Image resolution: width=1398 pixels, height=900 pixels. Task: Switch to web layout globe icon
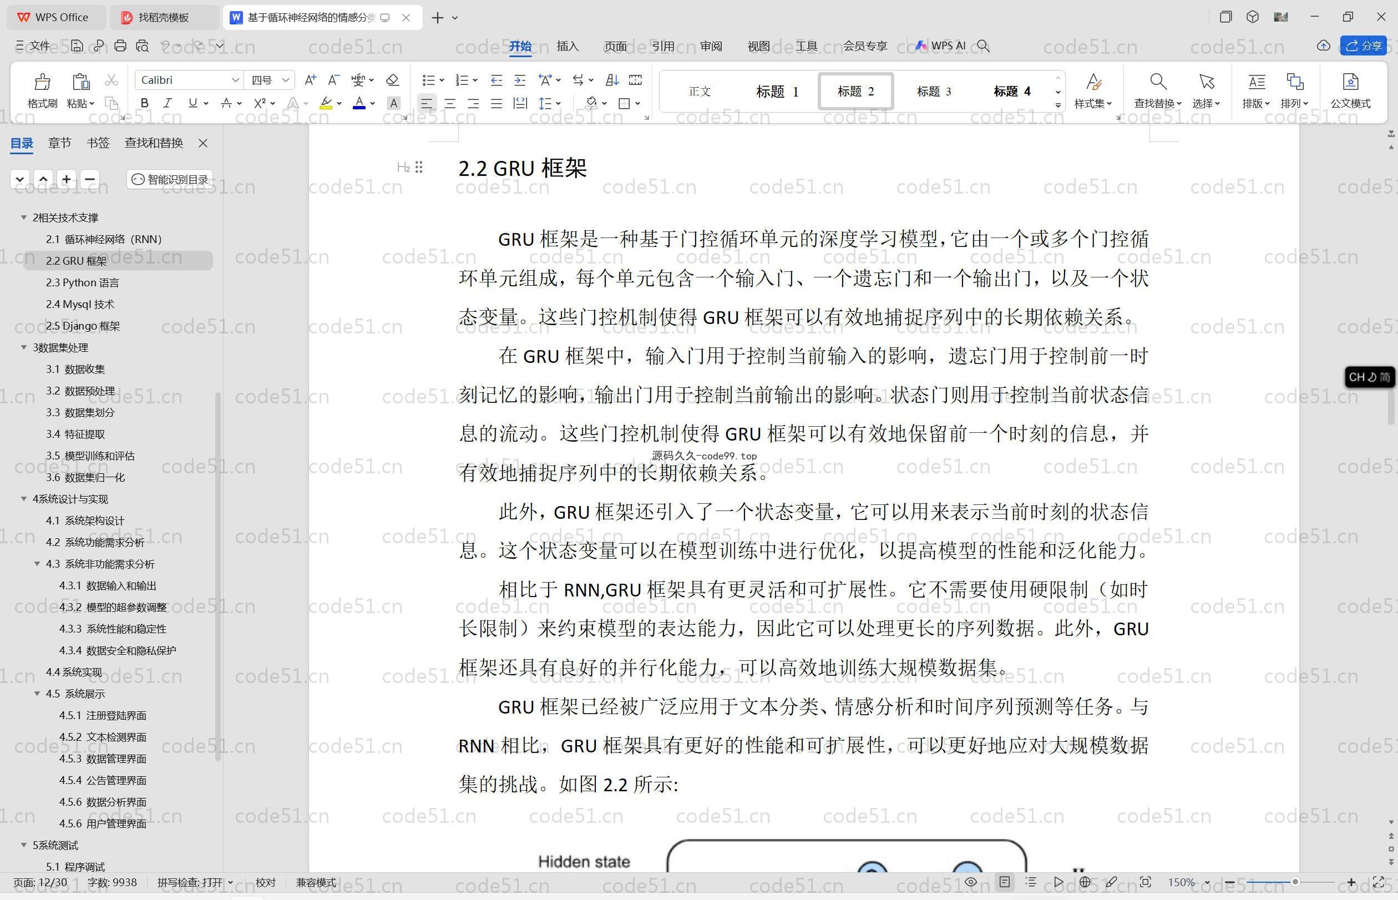pos(1085,882)
